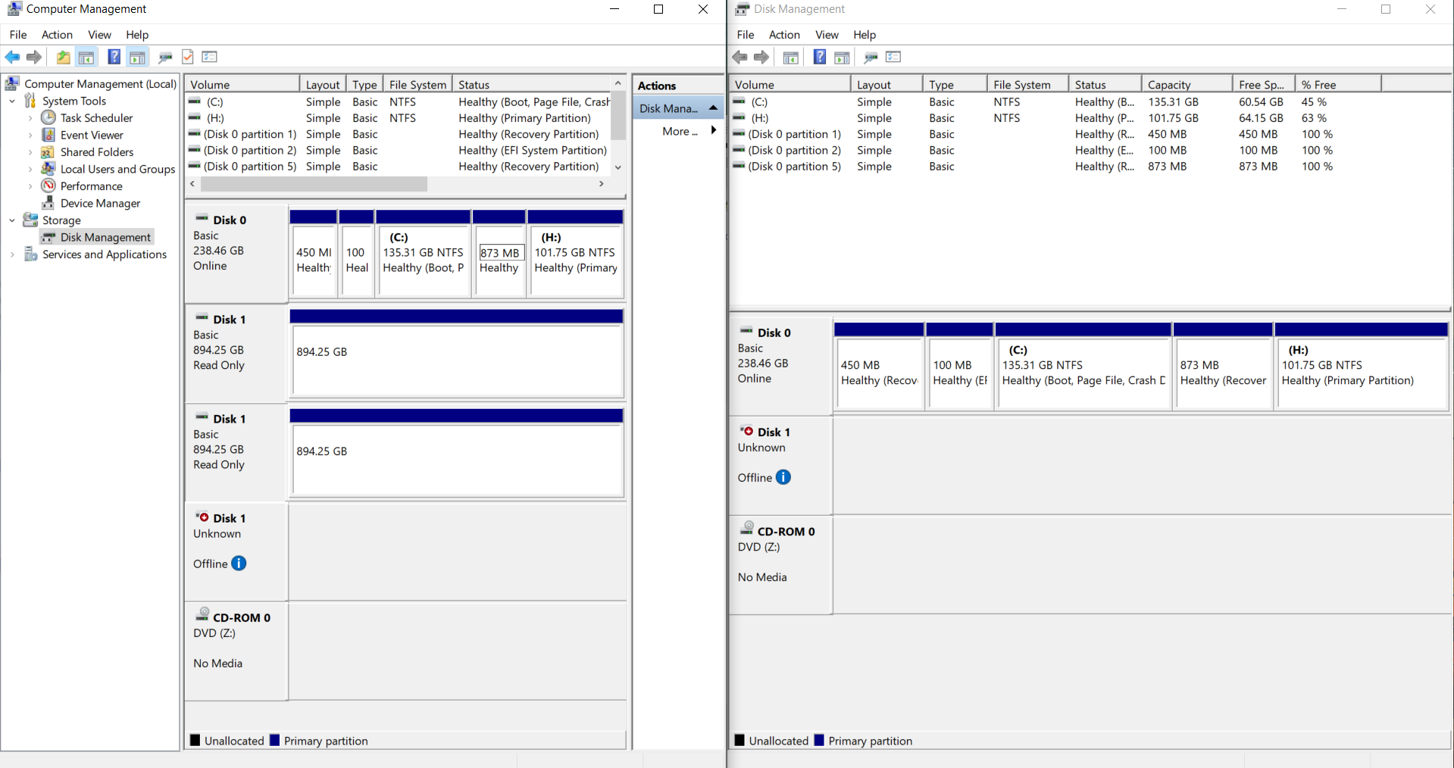Open View menu in Disk Management window

coord(827,35)
